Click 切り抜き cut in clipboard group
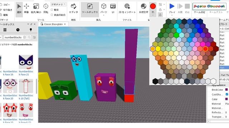 6,10
